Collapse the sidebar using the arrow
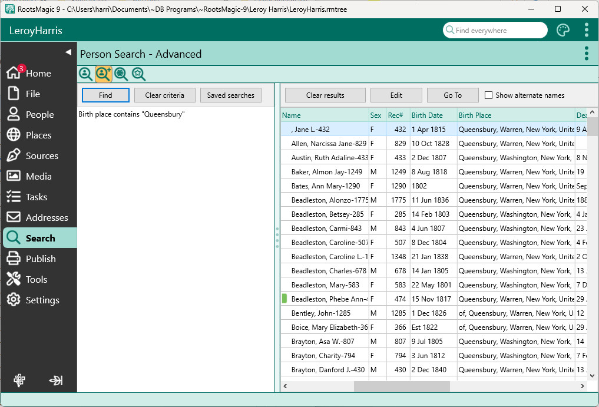Image resolution: width=599 pixels, height=407 pixels. [68, 52]
